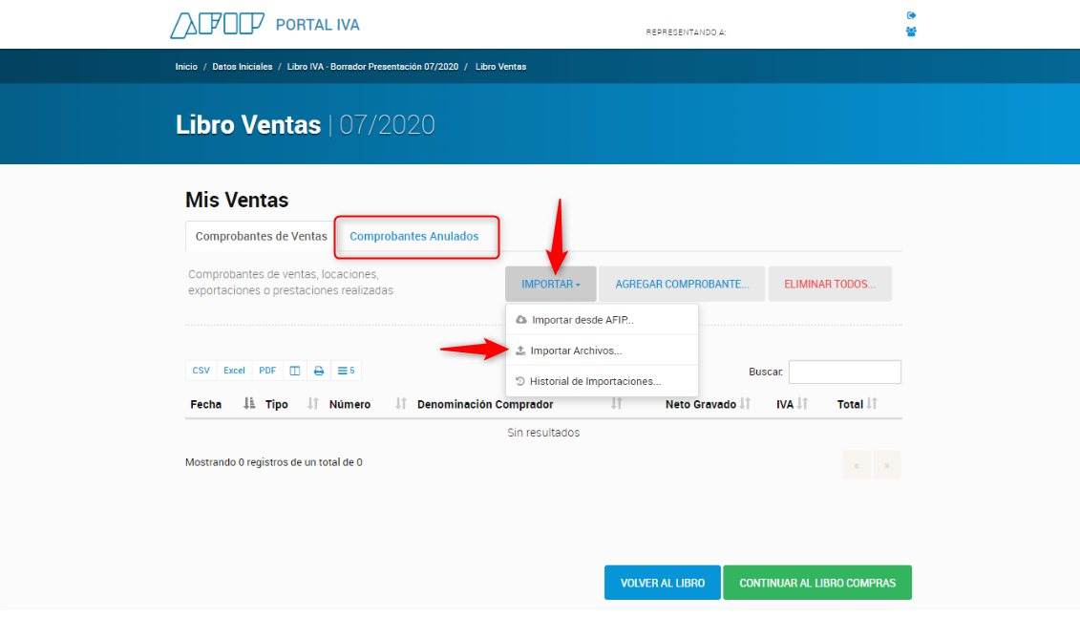The width and height of the screenshot is (1080, 617).
Task: Click the AFIP logo
Action: pyautogui.click(x=217, y=25)
